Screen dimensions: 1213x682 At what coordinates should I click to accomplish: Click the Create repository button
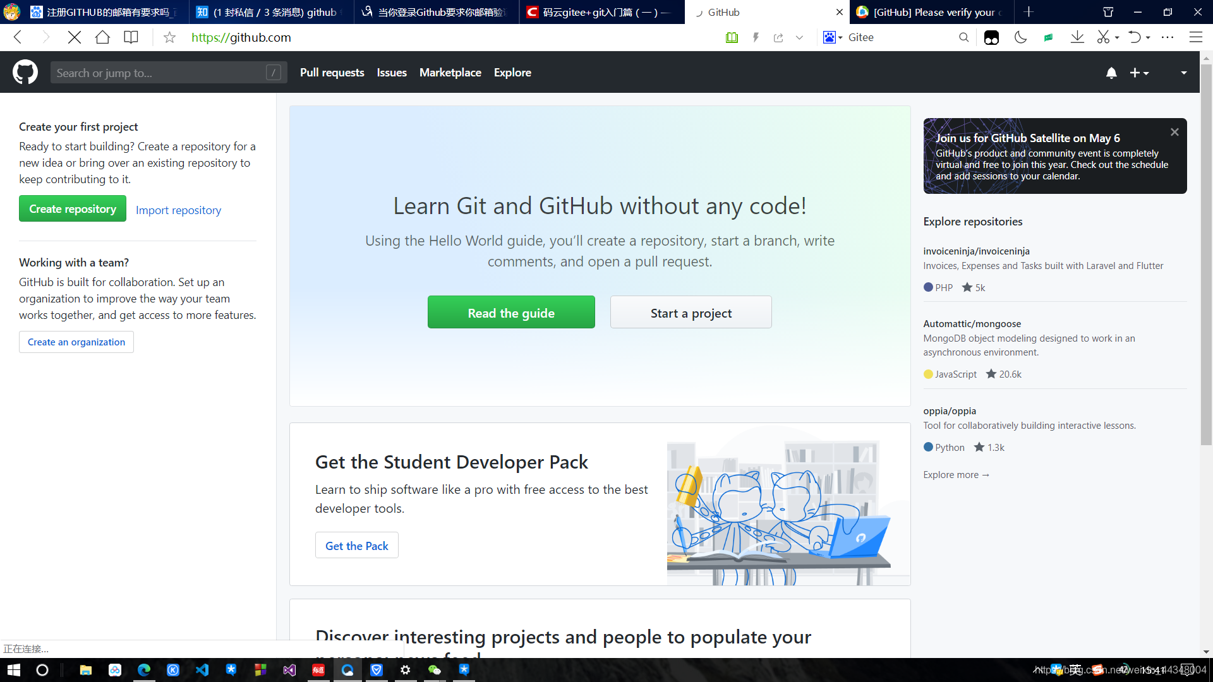(x=72, y=208)
